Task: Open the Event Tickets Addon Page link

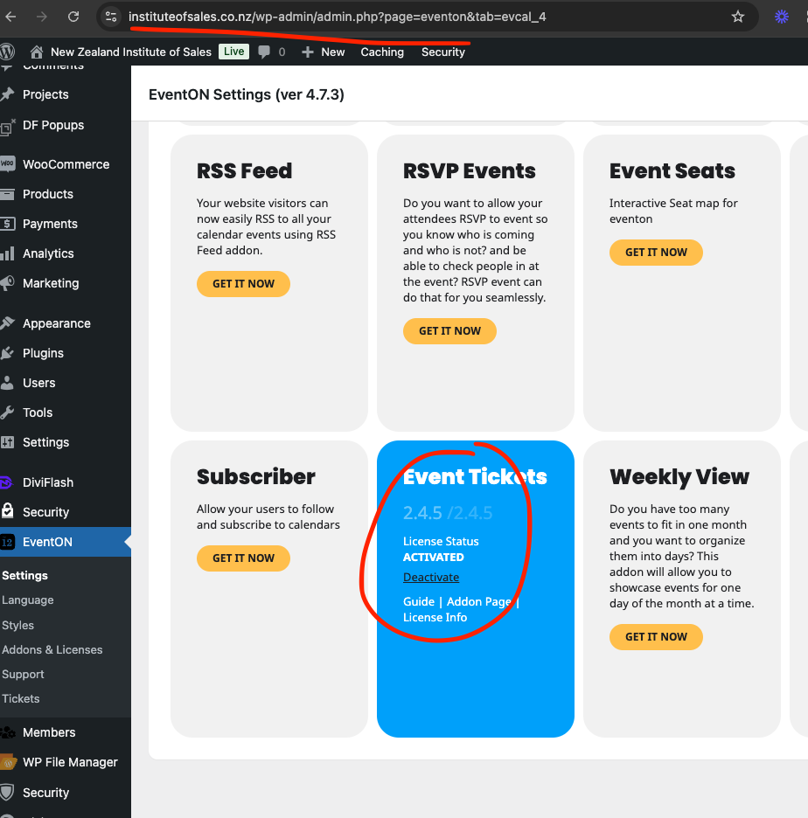Action: click(x=478, y=601)
